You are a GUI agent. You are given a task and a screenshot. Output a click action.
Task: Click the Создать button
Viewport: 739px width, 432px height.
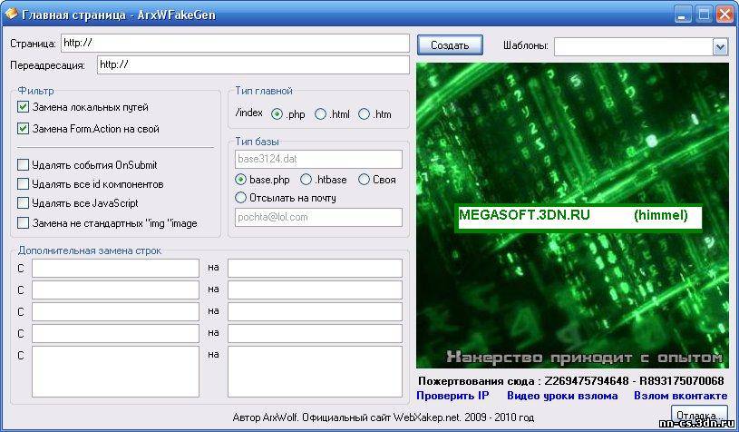(450, 45)
